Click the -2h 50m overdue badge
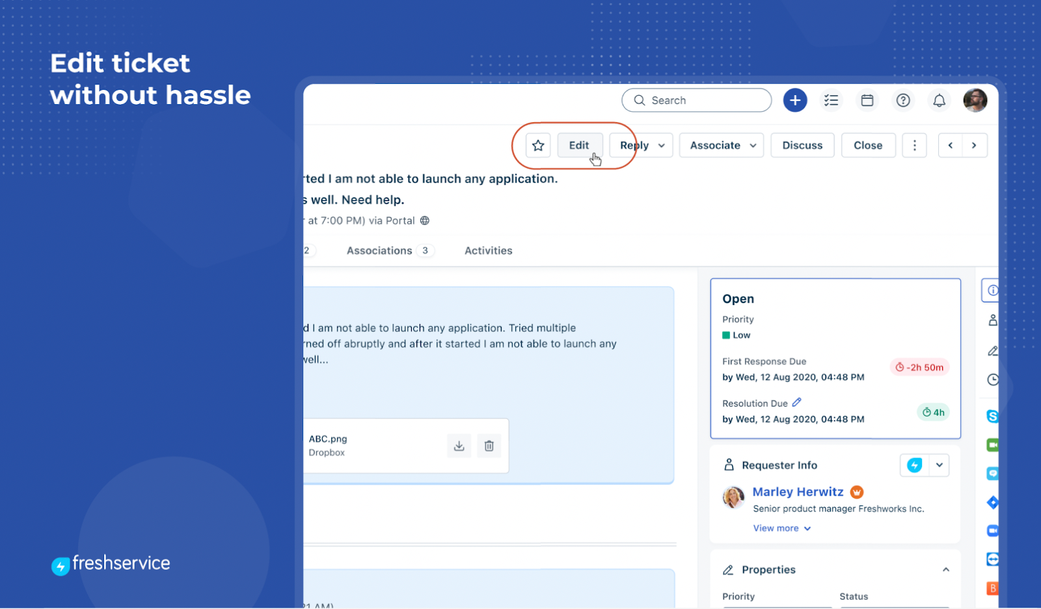Image resolution: width=1041 pixels, height=609 pixels. [x=920, y=368]
